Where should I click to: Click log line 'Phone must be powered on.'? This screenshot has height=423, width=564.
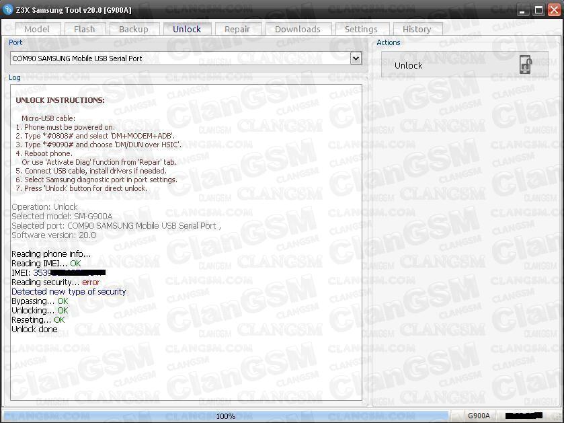[x=65, y=127]
